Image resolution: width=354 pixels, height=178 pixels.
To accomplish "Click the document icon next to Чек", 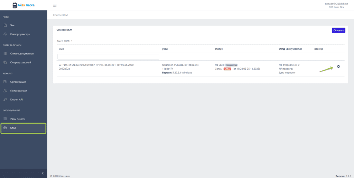I will (x=5, y=25).
